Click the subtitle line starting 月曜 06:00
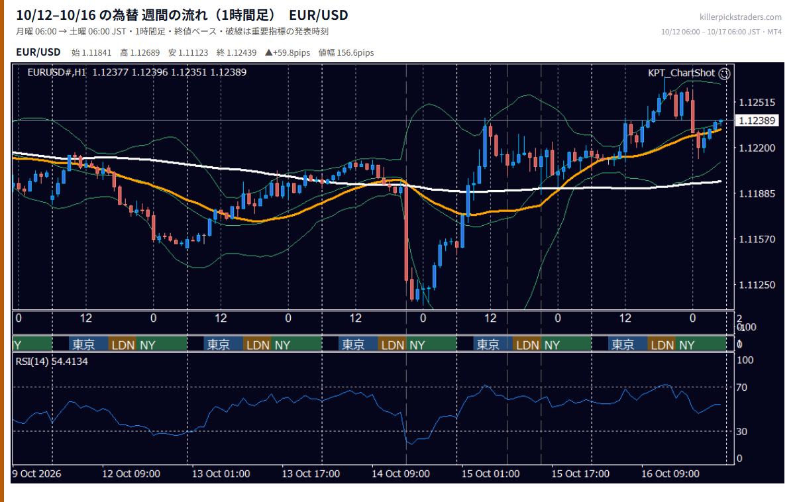 [172, 31]
